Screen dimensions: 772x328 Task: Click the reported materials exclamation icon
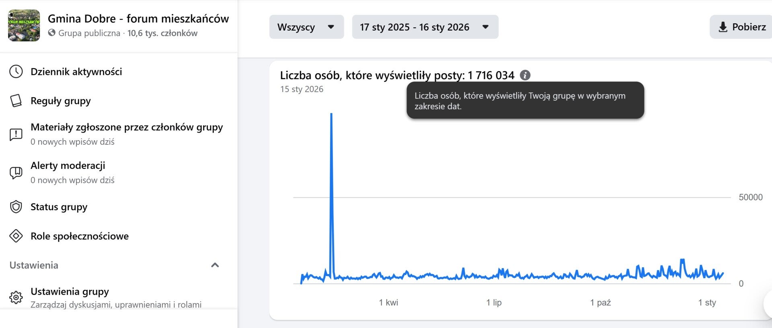pos(16,134)
